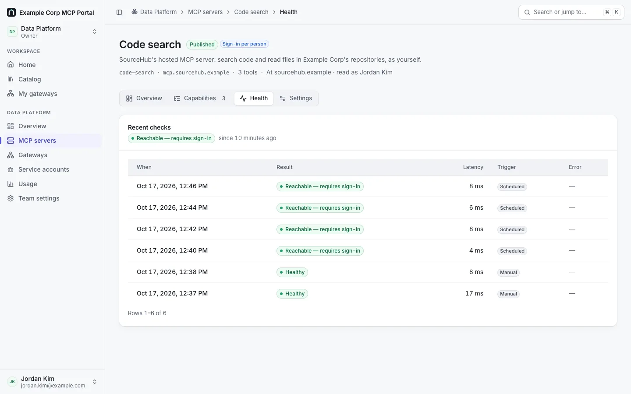Click the MCP servers icon

(11, 141)
